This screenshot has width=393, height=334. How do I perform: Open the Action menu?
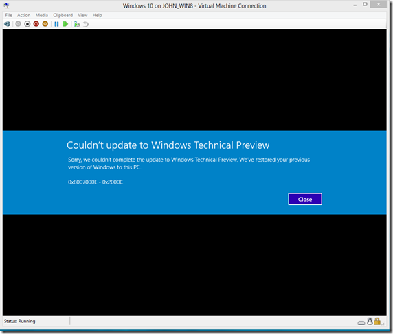[x=23, y=15]
